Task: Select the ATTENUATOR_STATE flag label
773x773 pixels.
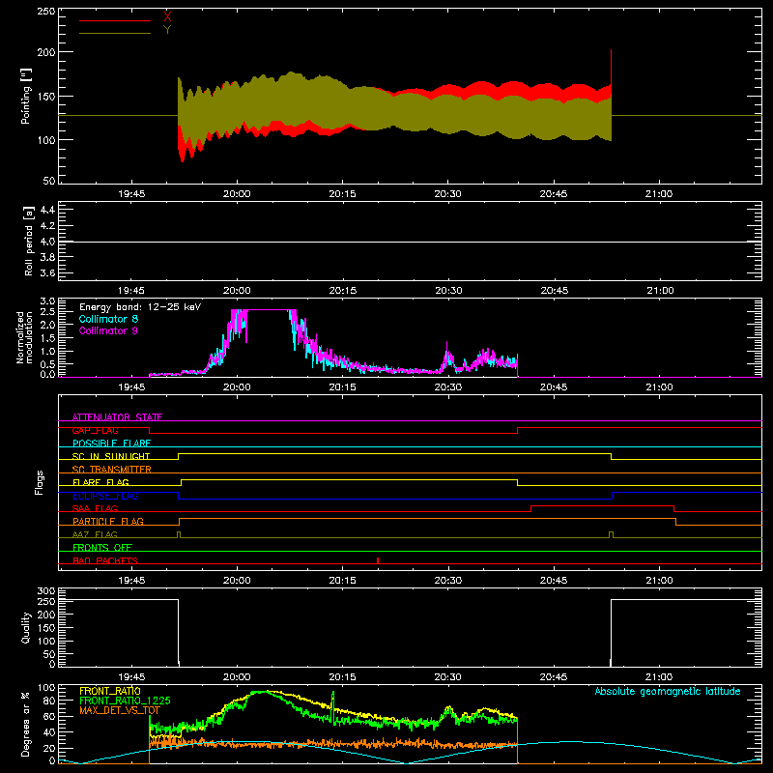Action: [117, 417]
